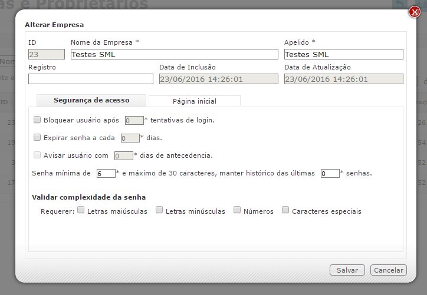
Task: Click the Data de Inclusão field
Action: [x=218, y=79]
